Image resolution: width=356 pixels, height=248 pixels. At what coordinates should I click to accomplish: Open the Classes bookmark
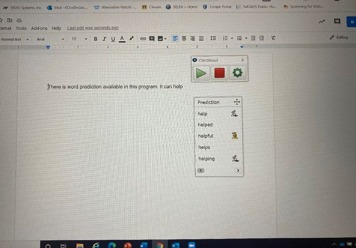[x=152, y=7]
